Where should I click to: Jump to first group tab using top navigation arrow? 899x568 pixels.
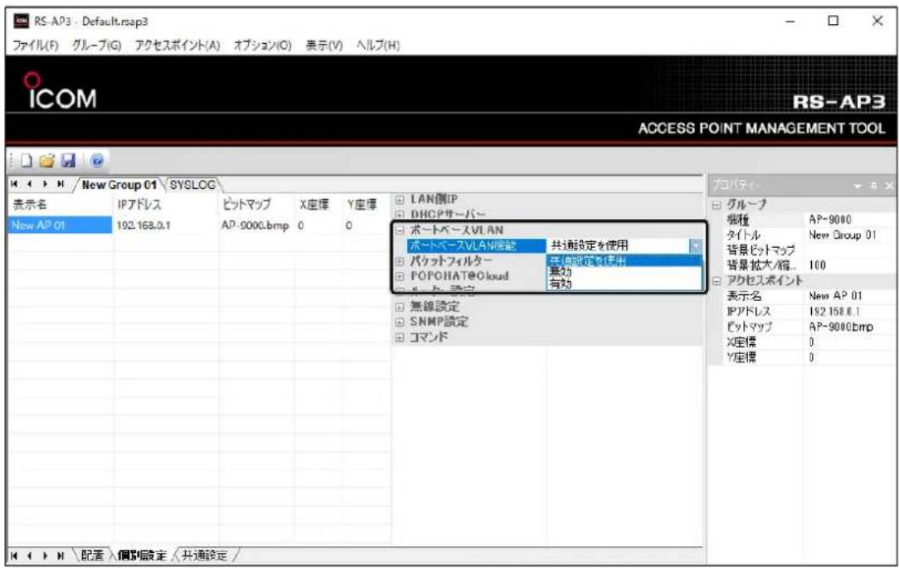[14, 185]
